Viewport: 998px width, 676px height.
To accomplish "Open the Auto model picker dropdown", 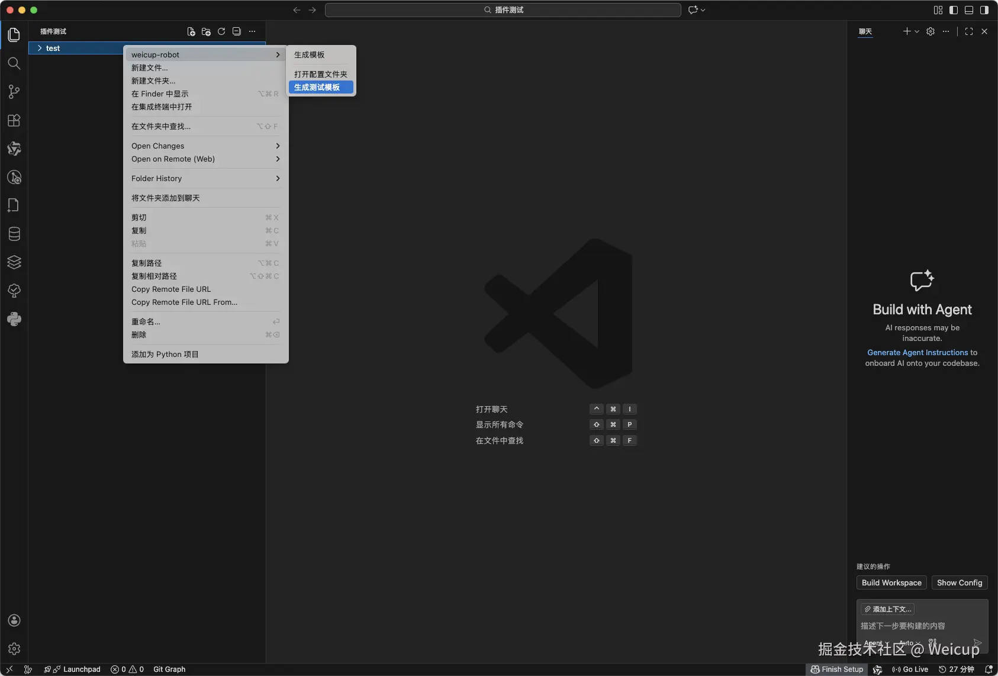I will pos(910,643).
